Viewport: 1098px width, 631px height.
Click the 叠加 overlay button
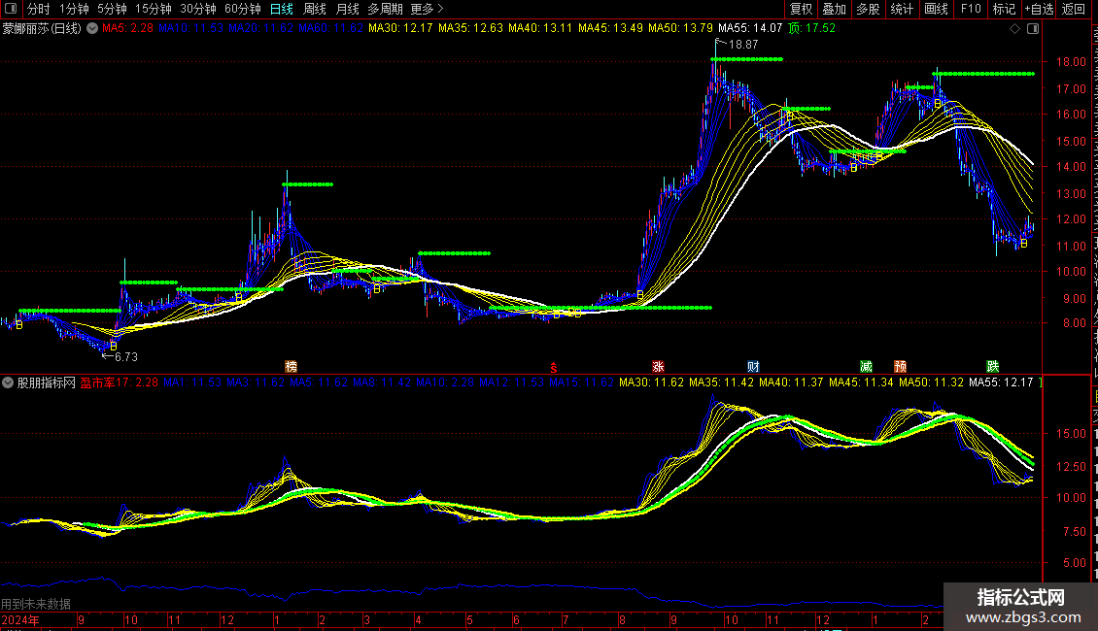834,9
